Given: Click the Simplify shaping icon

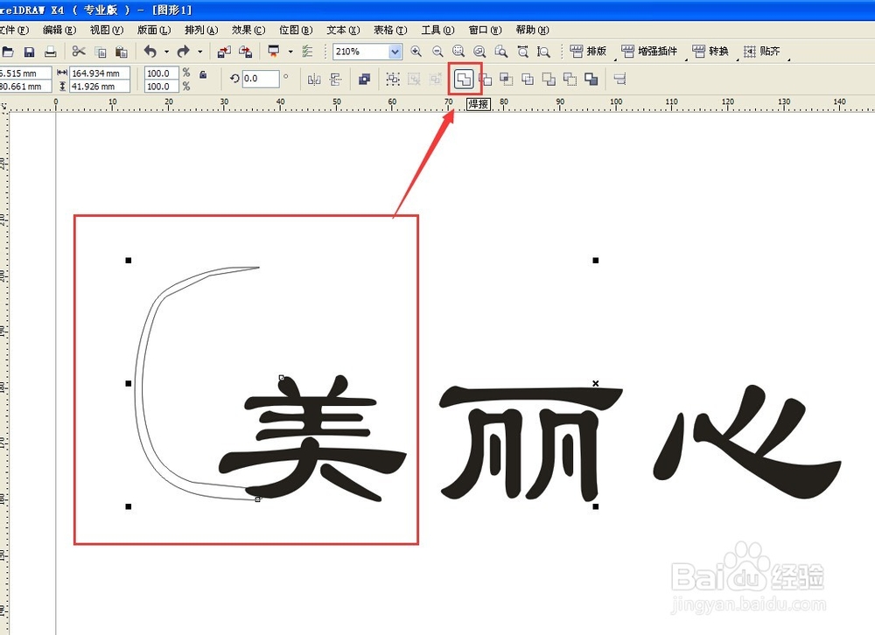Looking at the screenshot, I should [528, 80].
